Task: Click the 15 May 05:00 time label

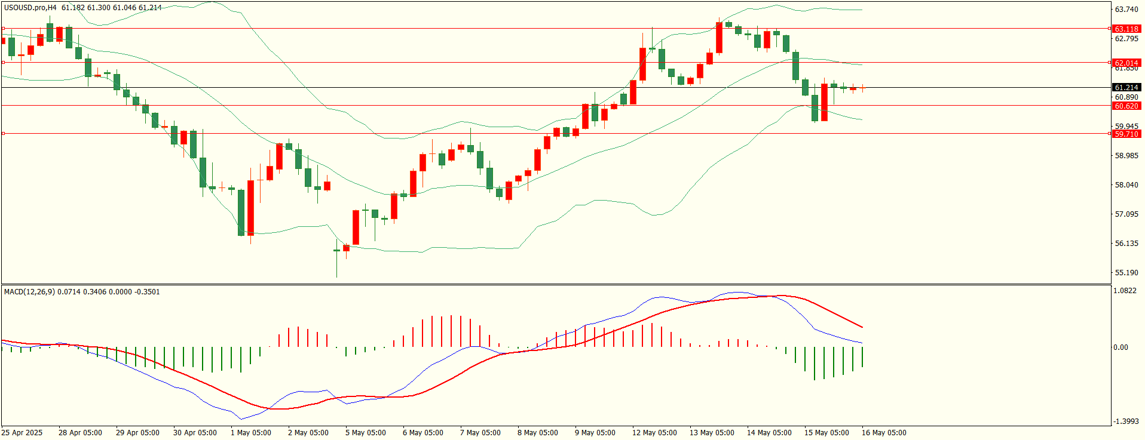Action: click(x=826, y=433)
